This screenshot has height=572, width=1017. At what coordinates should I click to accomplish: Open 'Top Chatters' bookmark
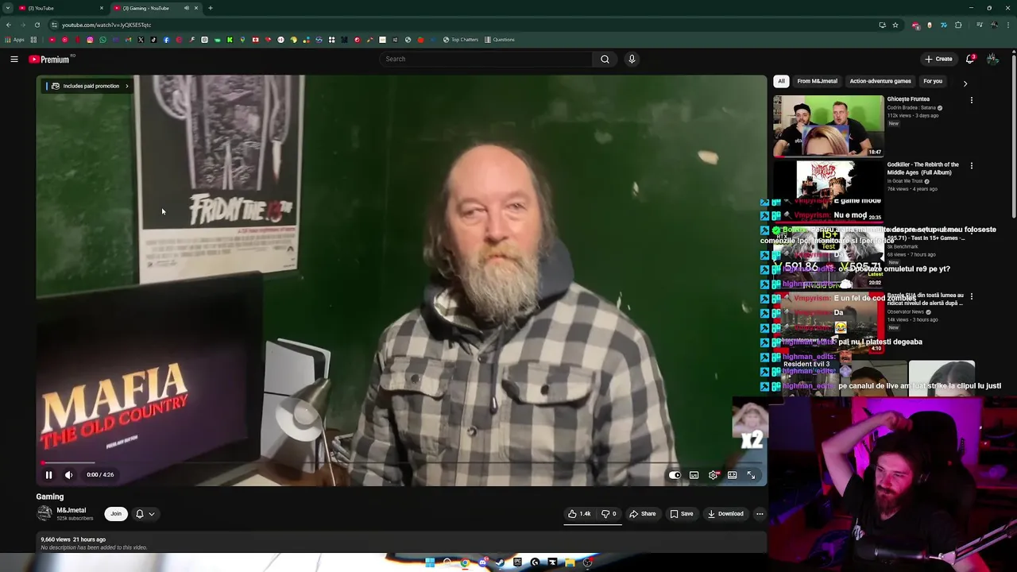[461, 40]
